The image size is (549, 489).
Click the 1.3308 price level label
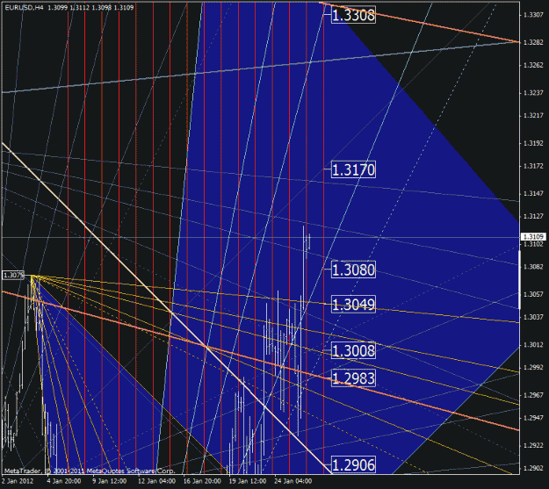(x=353, y=15)
